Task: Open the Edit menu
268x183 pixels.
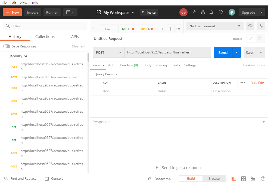Action: click(x=13, y=3)
